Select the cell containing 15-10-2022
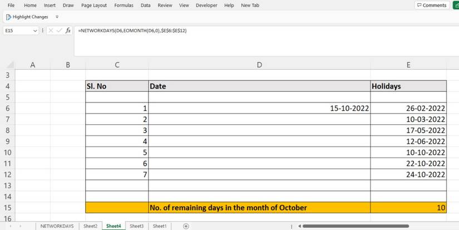 tap(259, 109)
